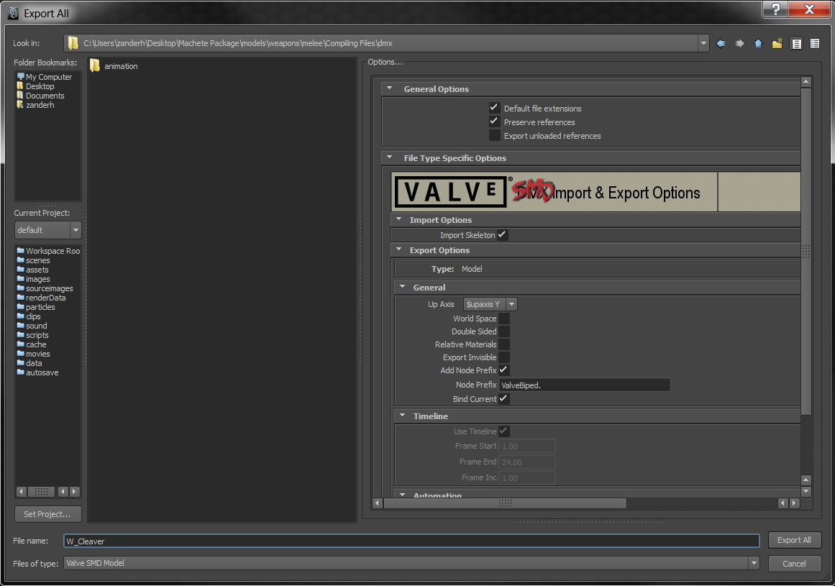Open the sourceimages project folder

click(45, 288)
